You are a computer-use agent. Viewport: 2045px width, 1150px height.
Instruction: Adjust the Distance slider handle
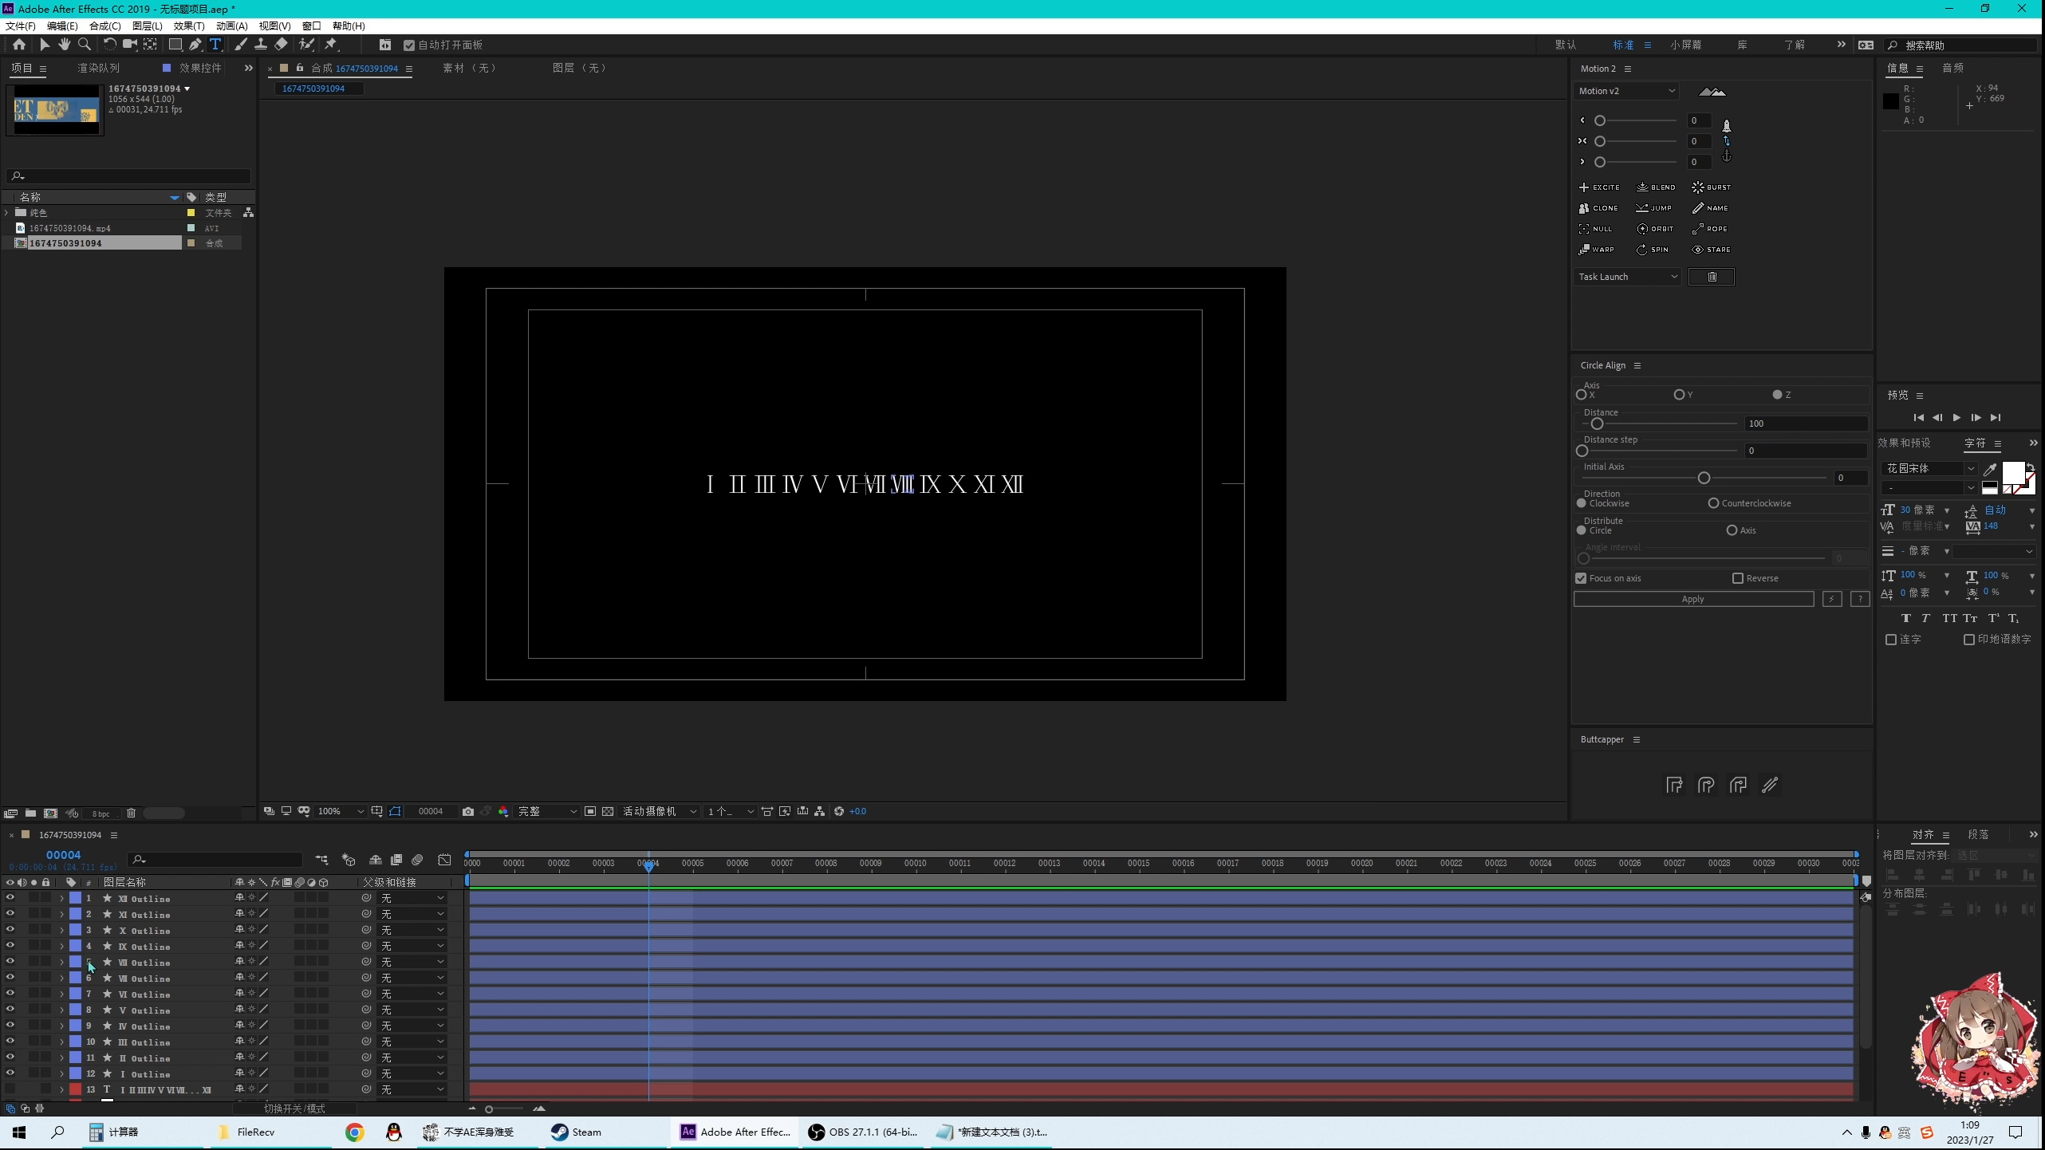(x=1597, y=423)
